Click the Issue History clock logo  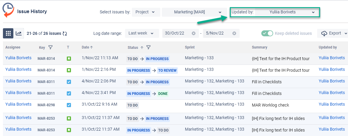coord(8,10)
